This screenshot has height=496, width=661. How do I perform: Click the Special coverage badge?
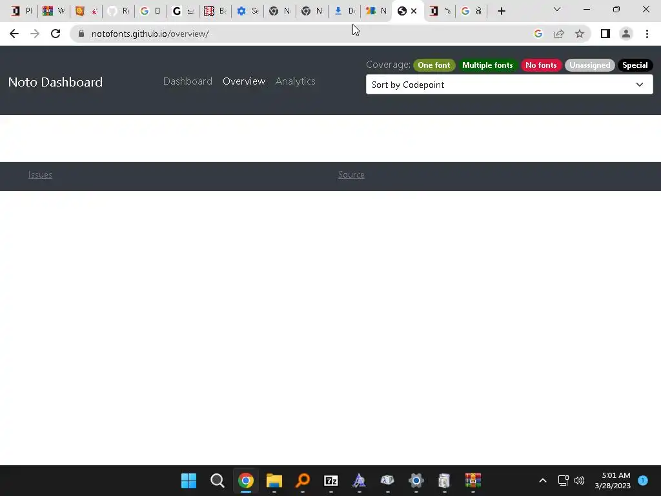(x=635, y=65)
